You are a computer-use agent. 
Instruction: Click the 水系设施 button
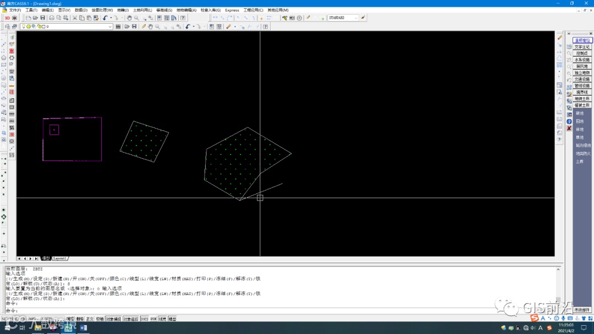(582, 60)
